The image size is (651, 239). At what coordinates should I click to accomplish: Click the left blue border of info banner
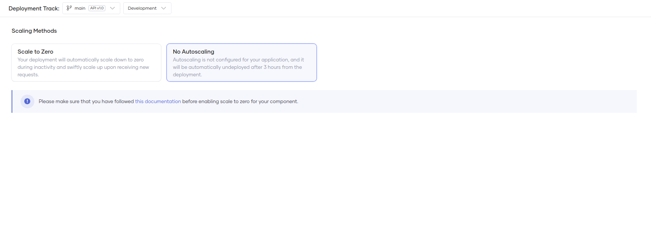(12, 101)
